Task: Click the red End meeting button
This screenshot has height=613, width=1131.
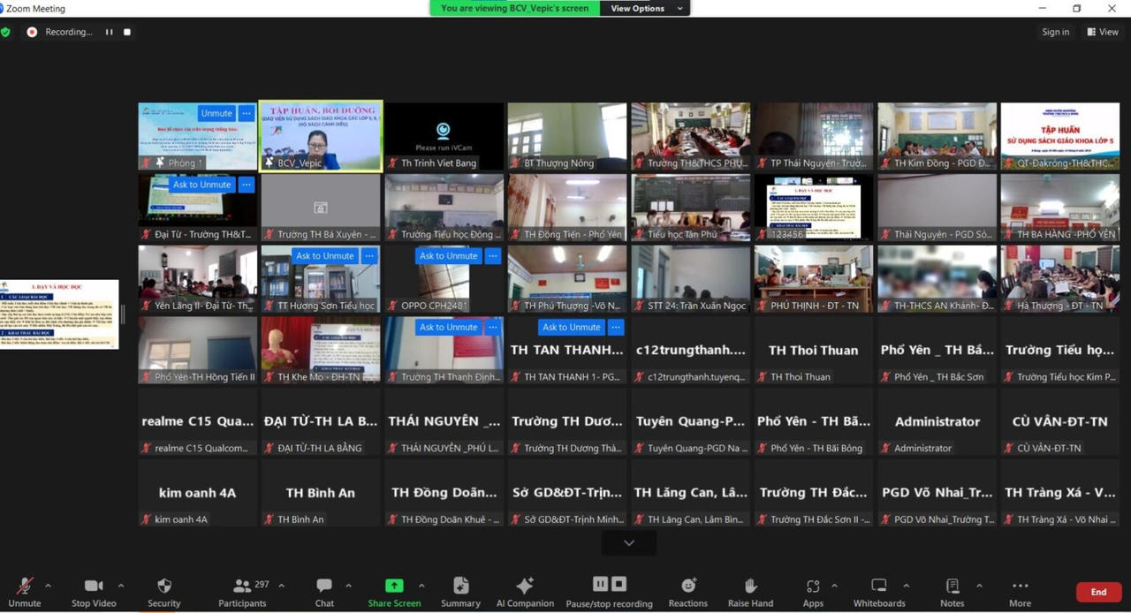Action: (x=1098, y=592)
